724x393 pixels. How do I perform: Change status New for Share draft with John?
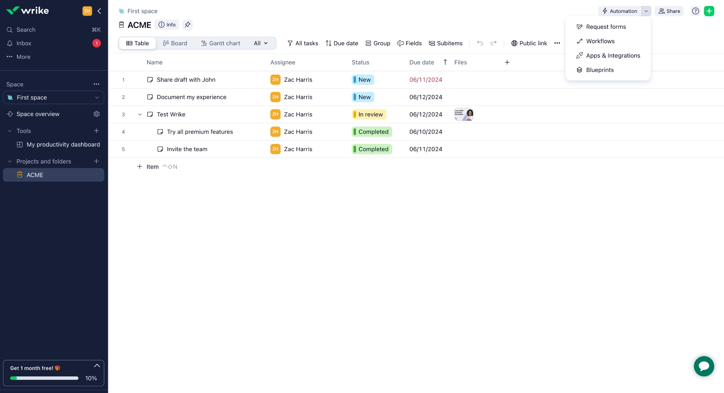point(363,80)
